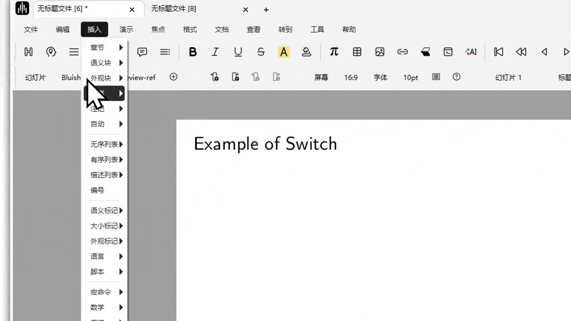Insert a table from toolbar
571x321 pixels.
[357, 52]
